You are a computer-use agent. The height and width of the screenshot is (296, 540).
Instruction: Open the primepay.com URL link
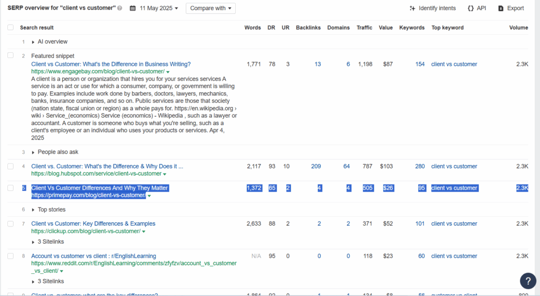pos(89,195)
